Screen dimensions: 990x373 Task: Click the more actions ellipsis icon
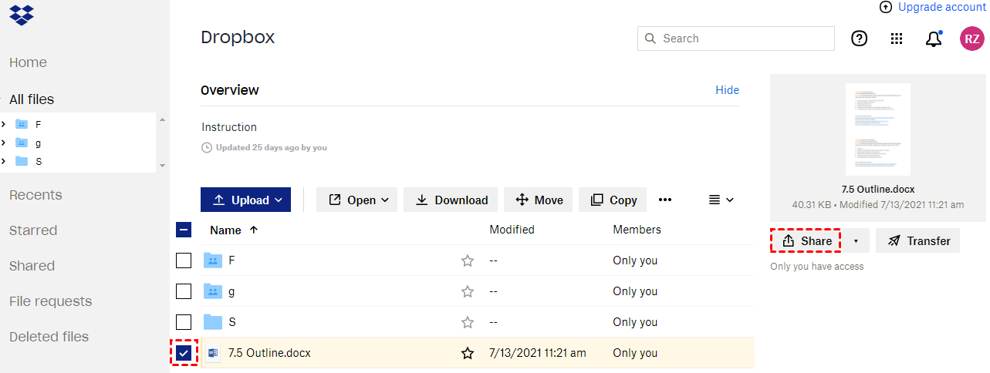pos(665,200)
